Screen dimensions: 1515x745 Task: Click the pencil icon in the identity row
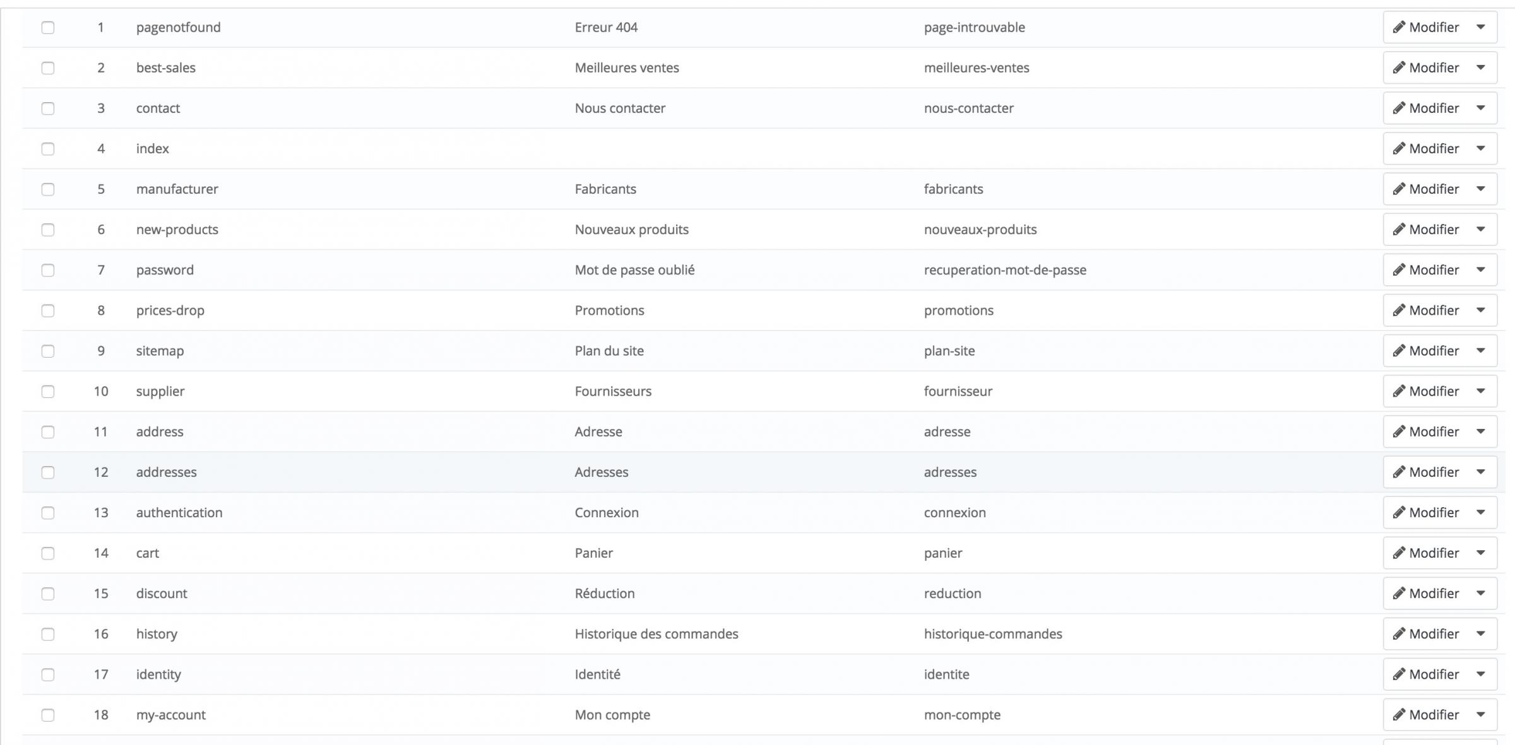[x=1399, y=674]
